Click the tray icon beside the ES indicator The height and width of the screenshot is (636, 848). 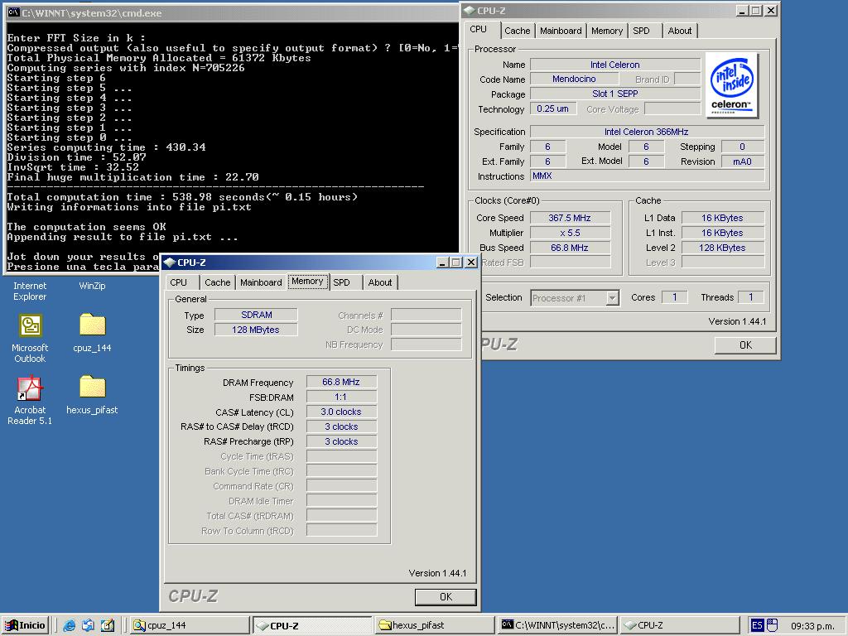(773, 625)
